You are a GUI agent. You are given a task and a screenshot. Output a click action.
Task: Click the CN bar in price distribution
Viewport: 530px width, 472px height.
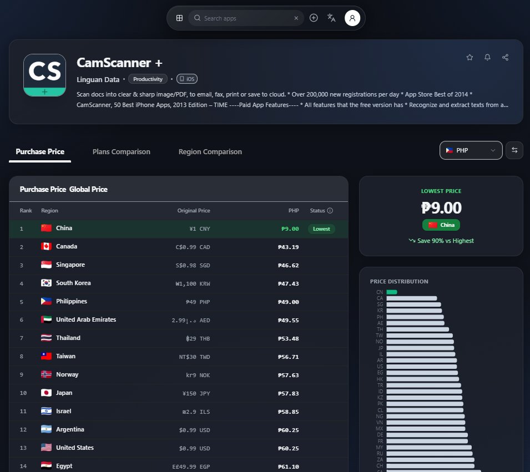[x=392, y=292]
